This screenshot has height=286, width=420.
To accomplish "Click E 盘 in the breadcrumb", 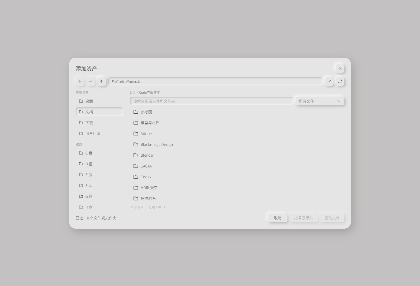I will (x=133, y=92).
